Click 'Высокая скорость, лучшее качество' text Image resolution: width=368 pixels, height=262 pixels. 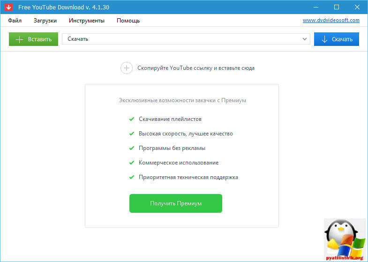pyautogui.click(x=186, y=134)
